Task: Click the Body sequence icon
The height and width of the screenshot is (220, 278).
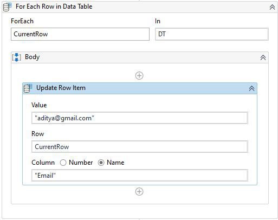Action: [16, 57]
